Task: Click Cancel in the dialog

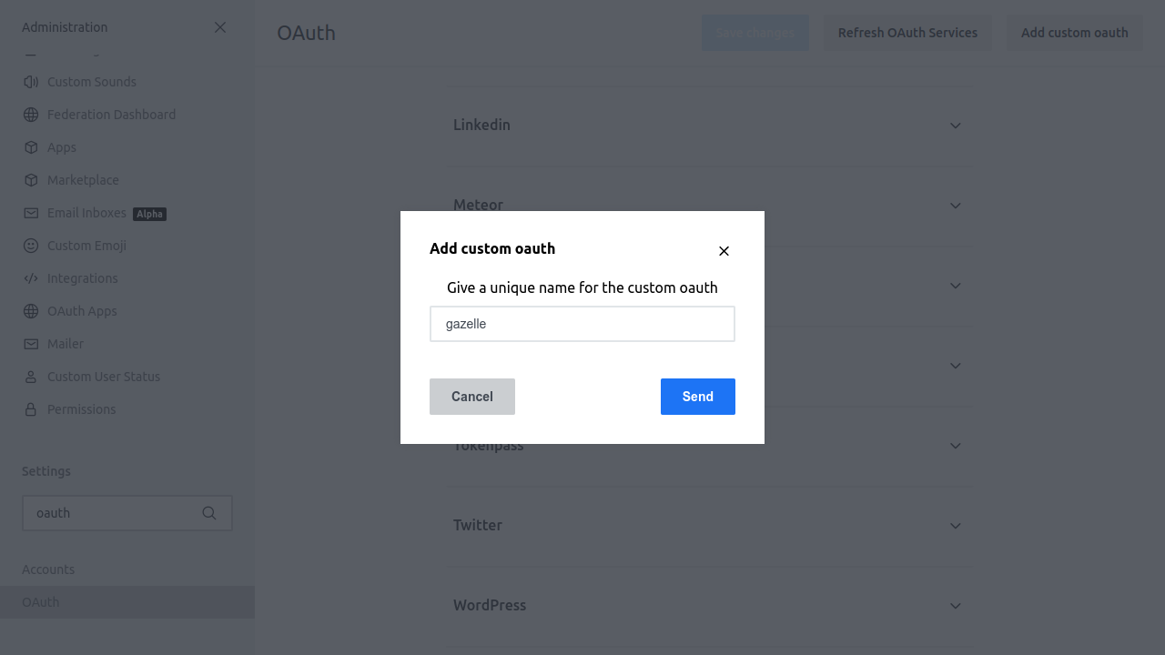Action: tap(472, 397)
